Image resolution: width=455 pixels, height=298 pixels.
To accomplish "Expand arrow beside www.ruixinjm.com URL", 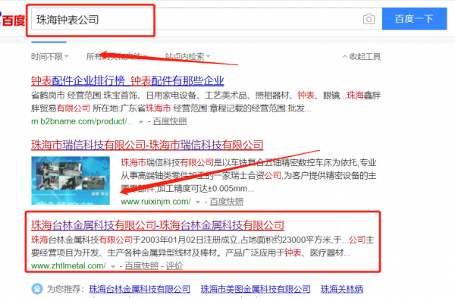I will pyautogui.click(x=198, y=202).
